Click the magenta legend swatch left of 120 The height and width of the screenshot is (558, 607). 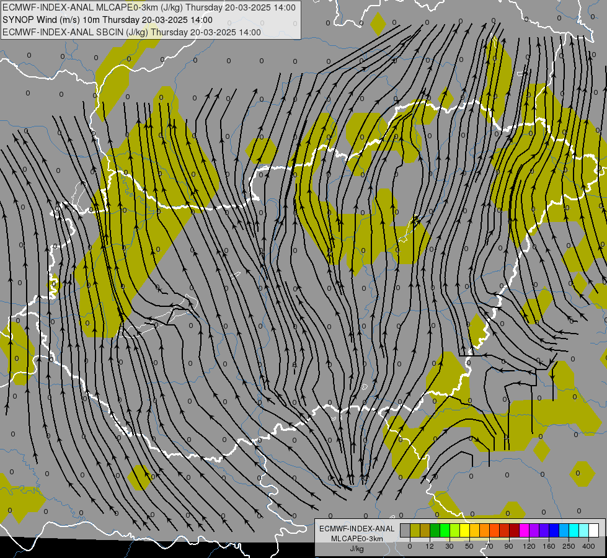click(524, 530)
